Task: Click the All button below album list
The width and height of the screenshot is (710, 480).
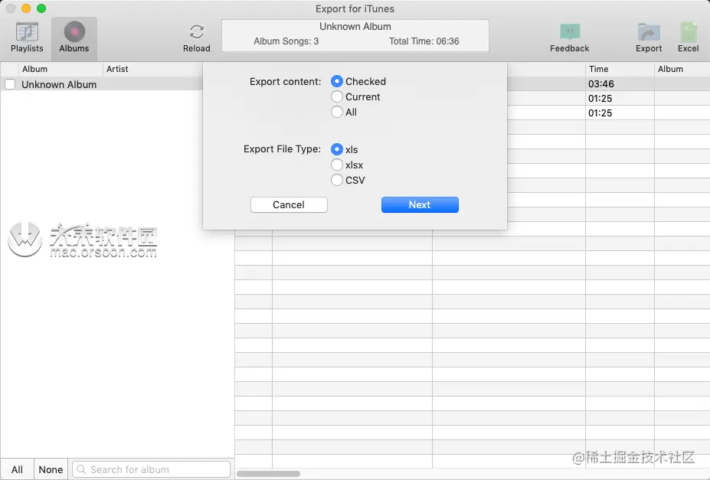Action: [17, 469]
